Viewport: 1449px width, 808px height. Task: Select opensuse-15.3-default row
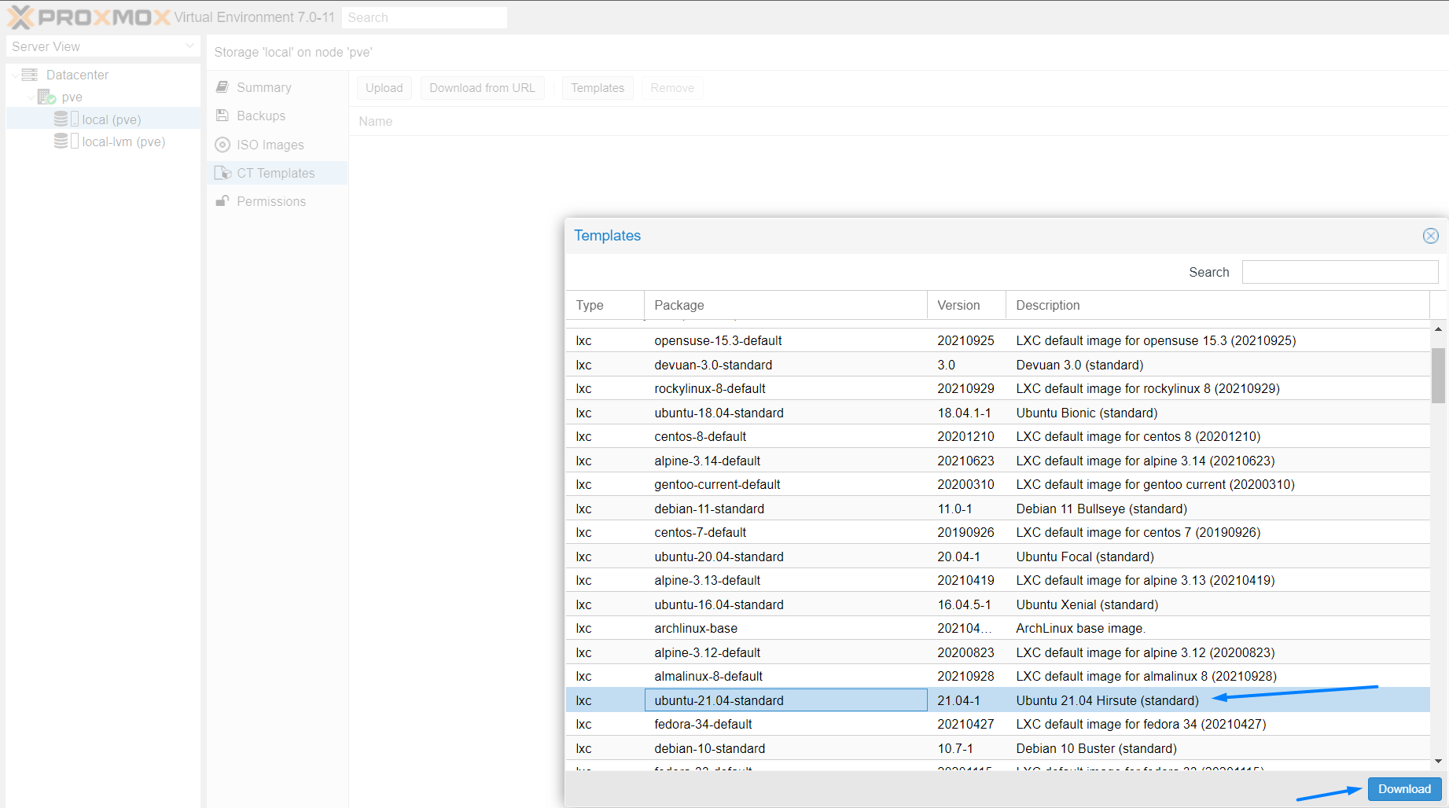coord(998,340)
